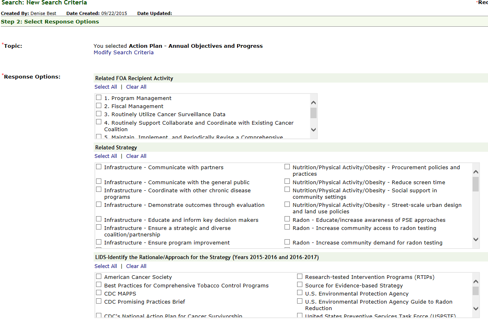Enable the U.S. Environmental Protection Agency checkbox
This screenshot has width=488, height=321.
(x=300, y=293)
